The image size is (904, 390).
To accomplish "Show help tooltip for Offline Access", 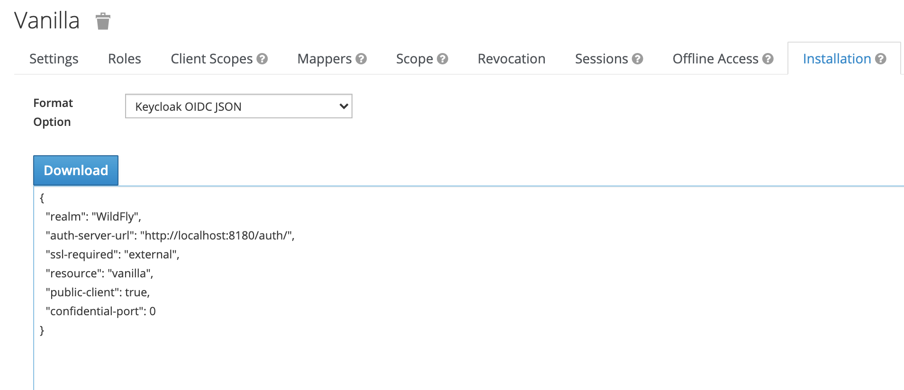I will (768, 59).
